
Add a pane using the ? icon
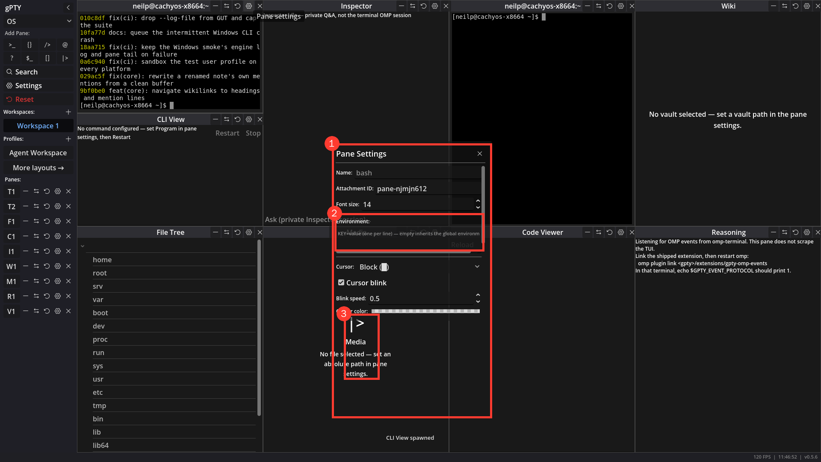(x=12, y=58)
